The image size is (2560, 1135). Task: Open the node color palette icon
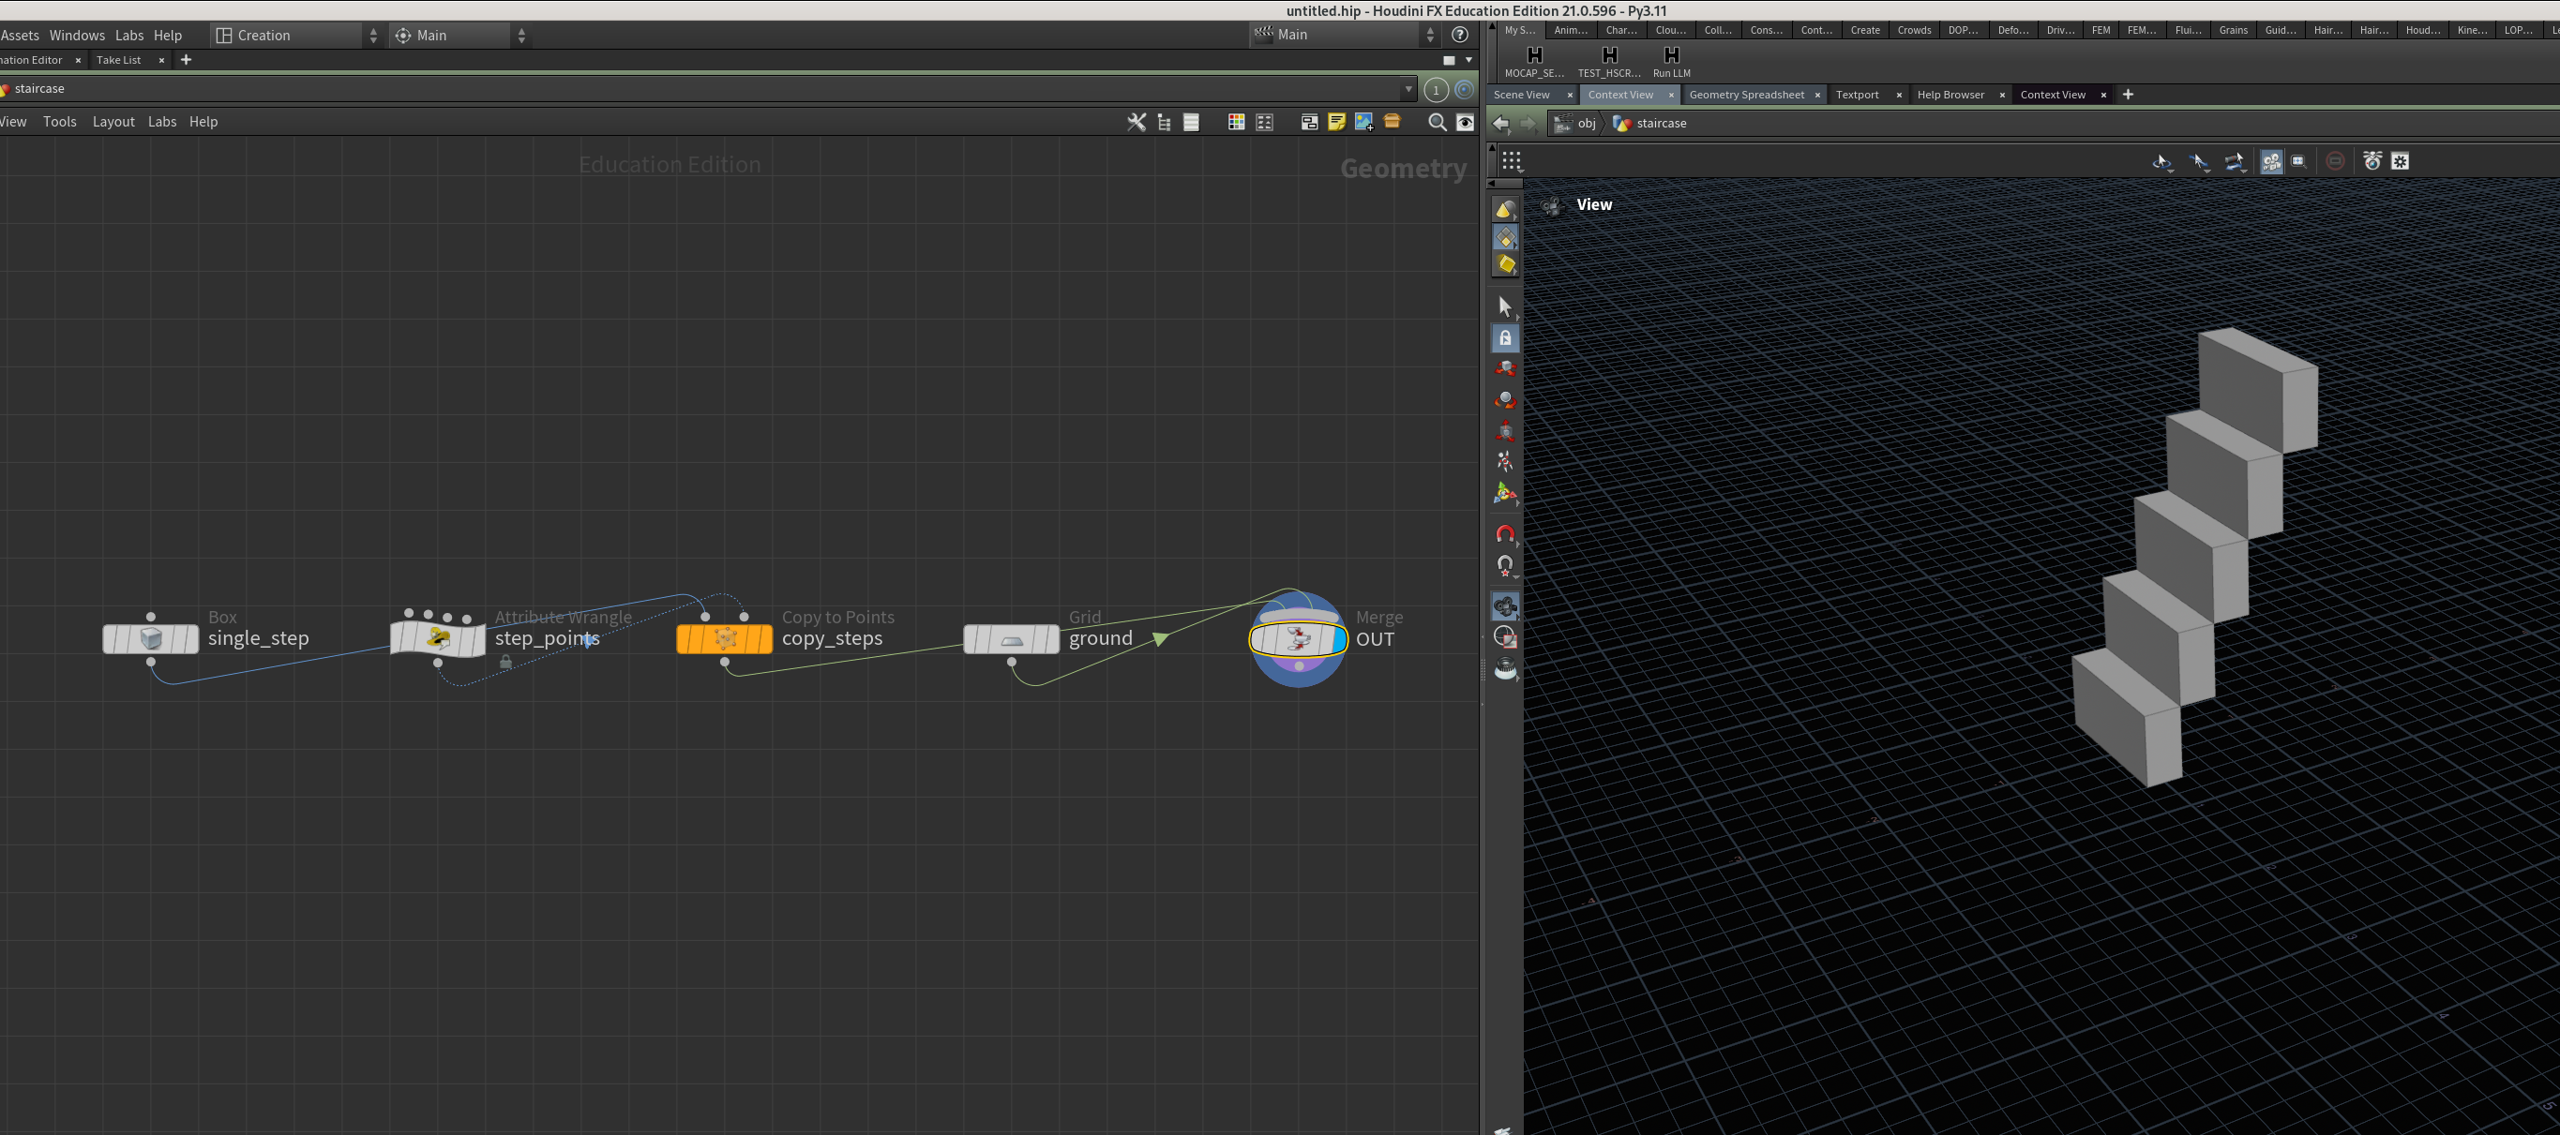pyautogui.click(x=1236, y=122)
